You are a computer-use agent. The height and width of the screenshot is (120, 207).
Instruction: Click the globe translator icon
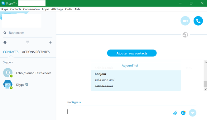point(185,35)
